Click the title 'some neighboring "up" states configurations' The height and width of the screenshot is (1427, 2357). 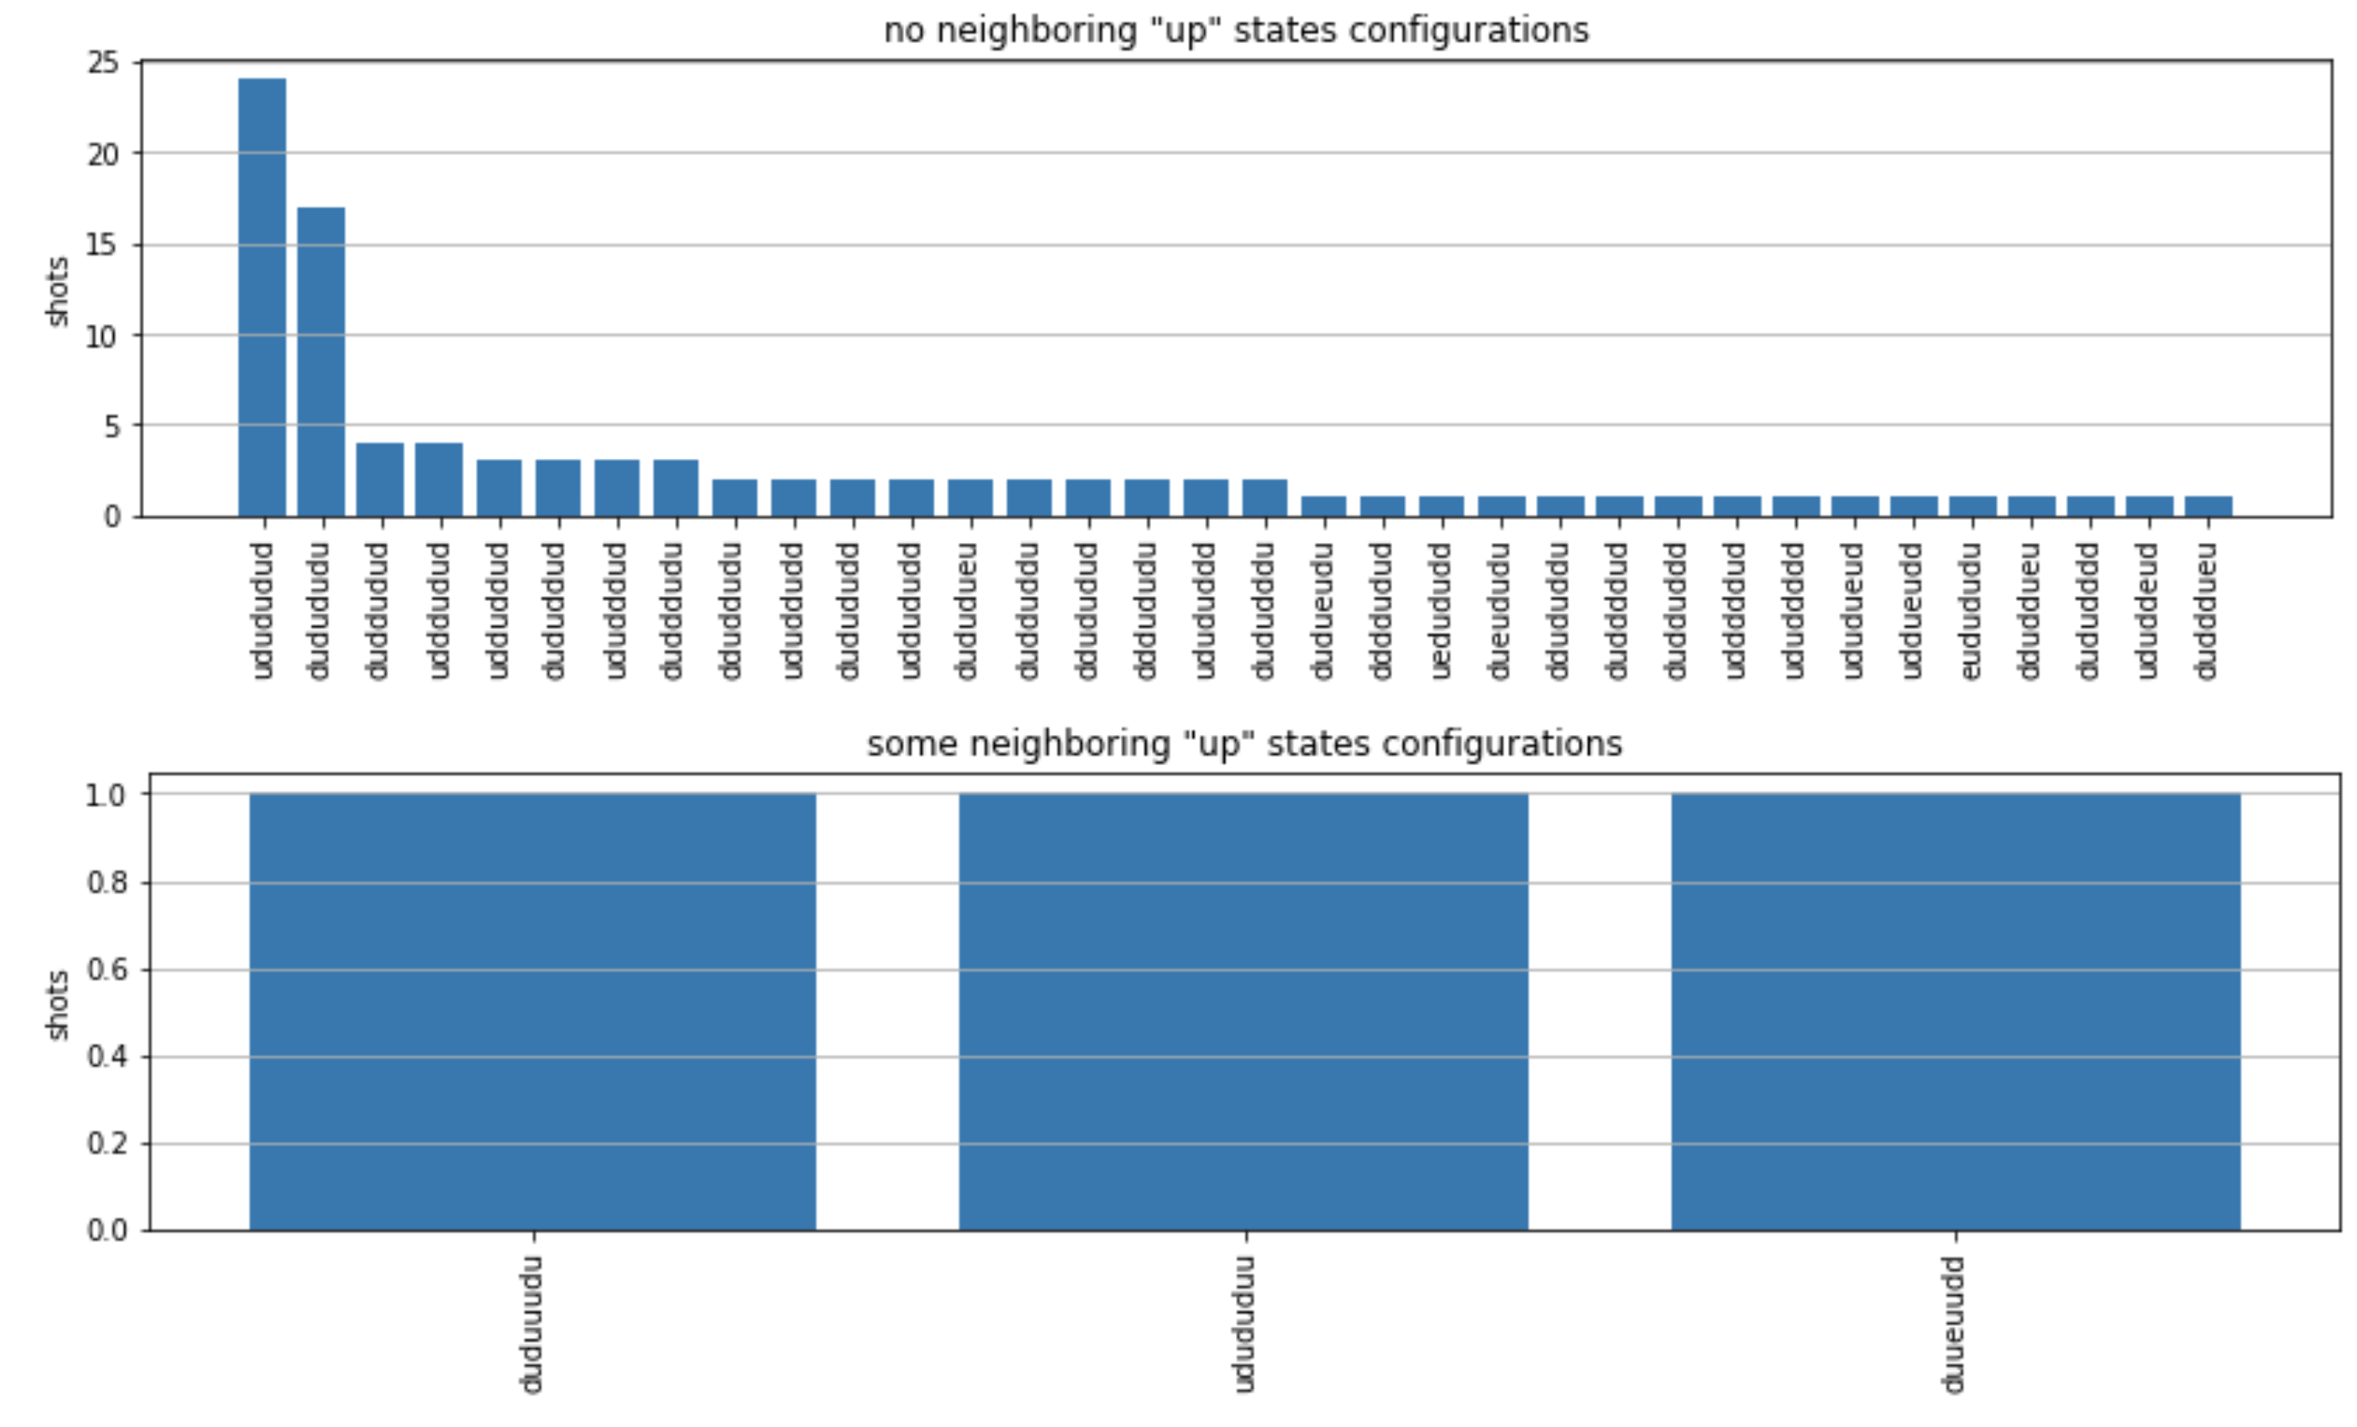click(1244, 744)
